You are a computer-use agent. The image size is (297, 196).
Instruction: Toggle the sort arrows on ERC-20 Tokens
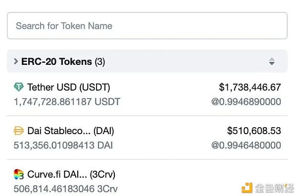(x=272, y=61)
